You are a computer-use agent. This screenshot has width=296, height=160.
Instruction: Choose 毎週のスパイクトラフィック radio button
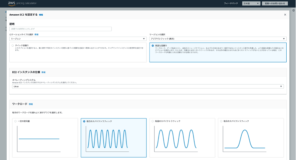[153, 121]
